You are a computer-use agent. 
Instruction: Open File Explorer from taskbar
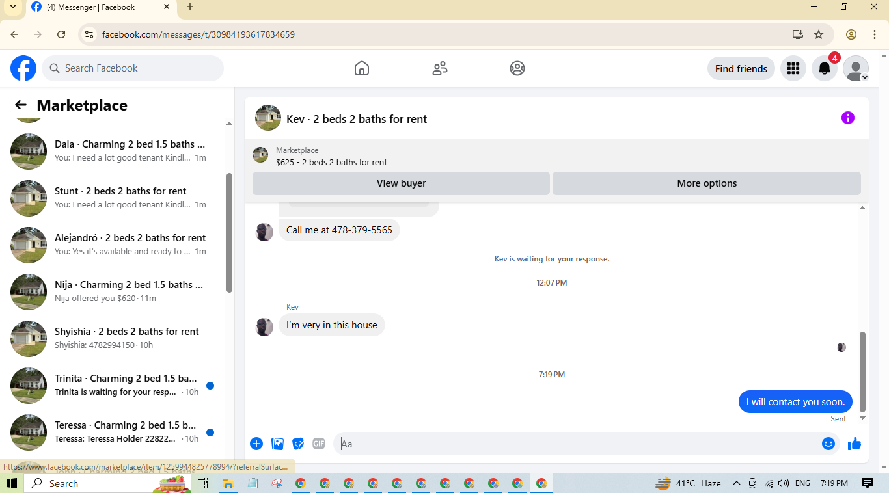click(x=228, y=483)
